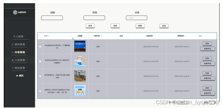223x108 pixels.
Task: Open 详情 for the 广州最新通报 article
Action: pyautogui.click(x=207, y=44)
